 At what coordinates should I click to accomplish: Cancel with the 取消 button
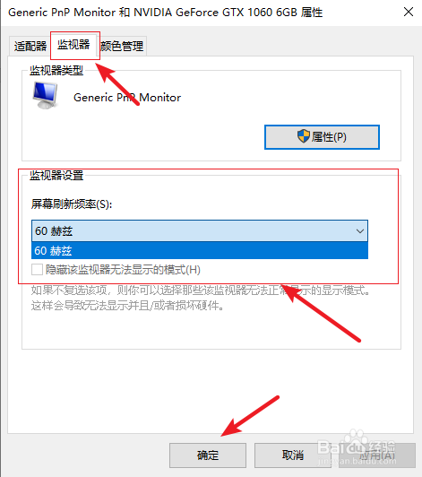click(x=292, y=455)
